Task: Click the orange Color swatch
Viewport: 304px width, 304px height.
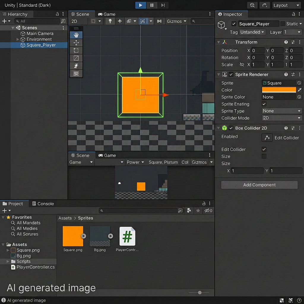Action: (279, 90)
